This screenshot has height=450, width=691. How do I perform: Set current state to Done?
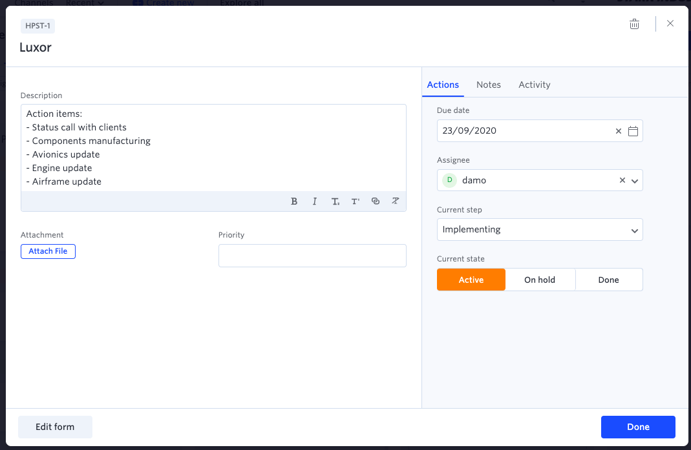tap(609, 280)
